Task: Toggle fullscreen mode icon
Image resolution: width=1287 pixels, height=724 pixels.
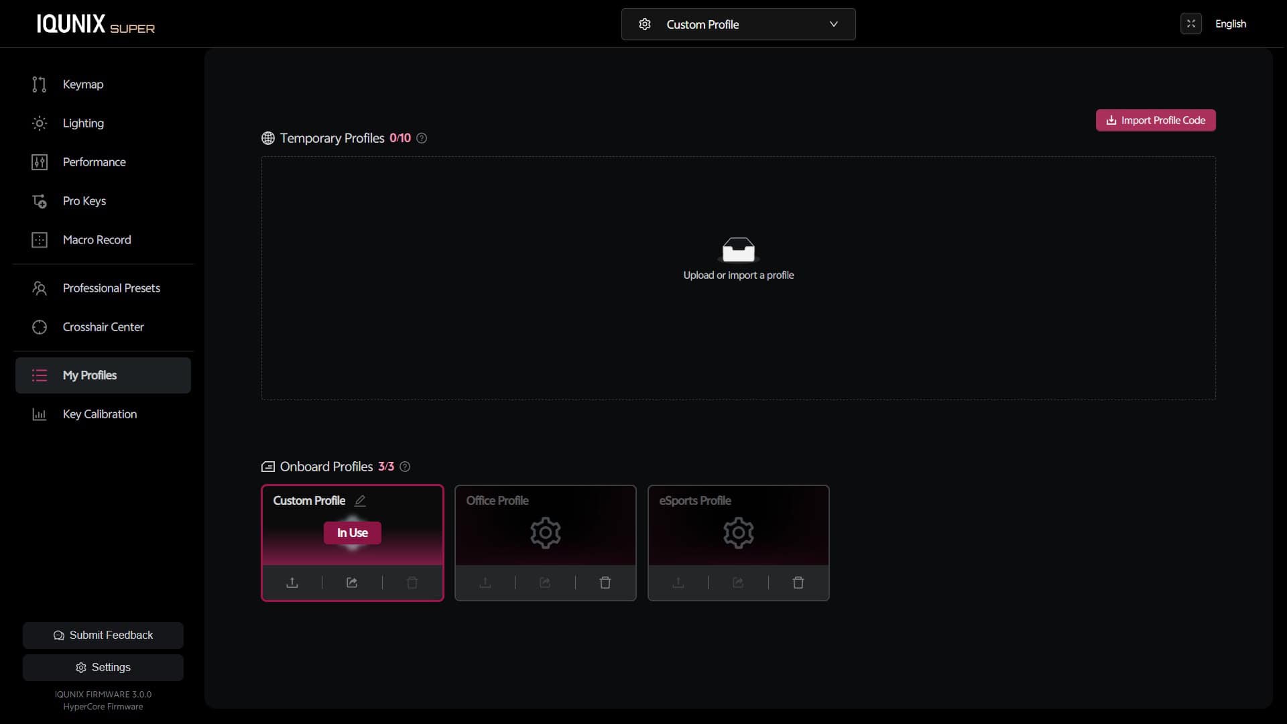Action: coord(1191,23)
